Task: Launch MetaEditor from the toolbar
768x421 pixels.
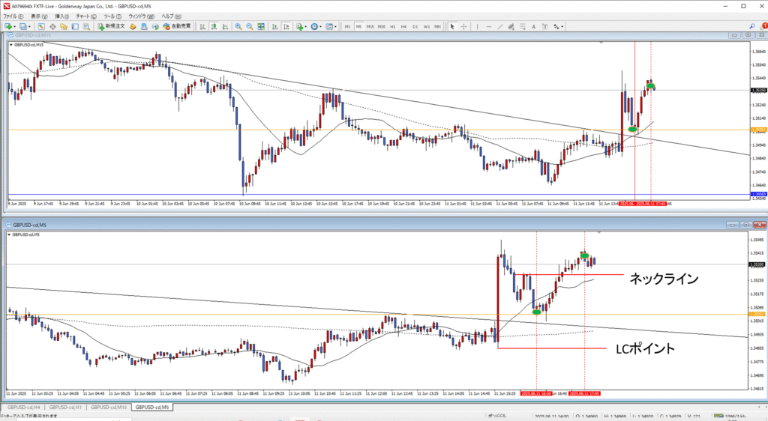Action: (132, 26)
